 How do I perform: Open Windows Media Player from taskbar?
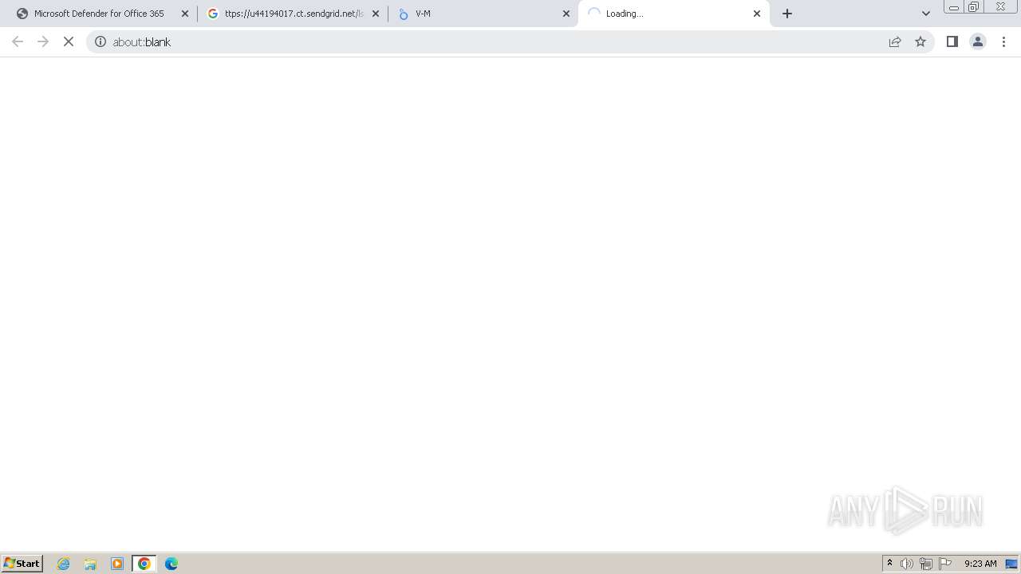click(x=117, y=564)
